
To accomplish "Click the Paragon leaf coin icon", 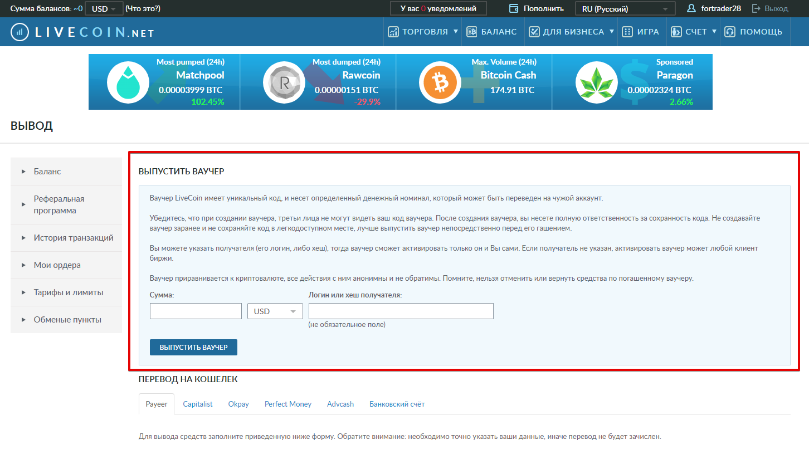I will click(x=596, y=82).
